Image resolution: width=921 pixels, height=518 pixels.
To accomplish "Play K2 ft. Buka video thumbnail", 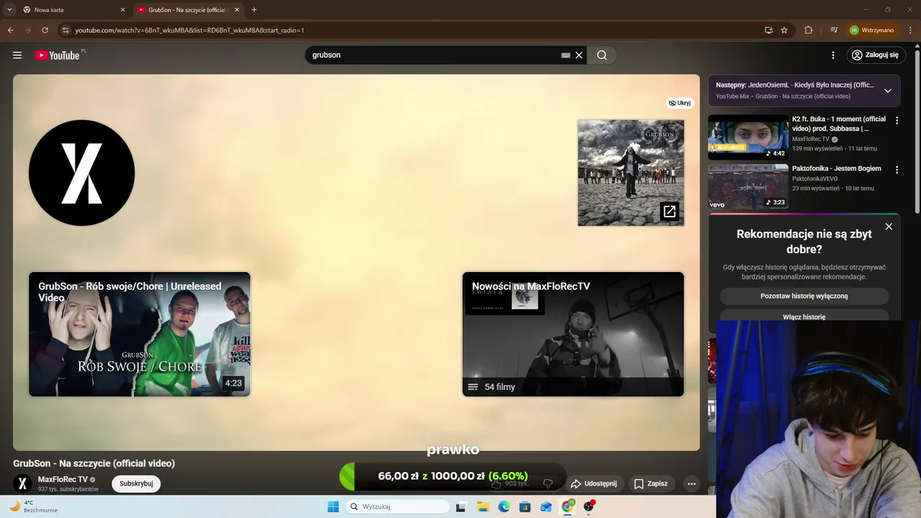I will pos(748,137).
